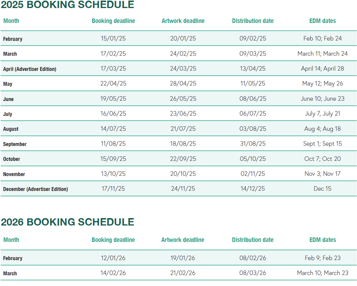
Task: Click the 2025 Booking Schedule heading
Action: point(68,5)
